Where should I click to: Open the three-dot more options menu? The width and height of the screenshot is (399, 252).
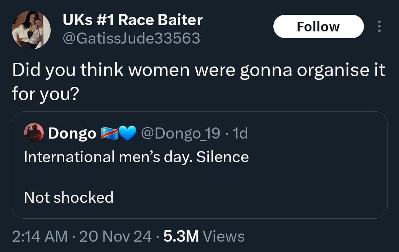click(x=379, y=27)
